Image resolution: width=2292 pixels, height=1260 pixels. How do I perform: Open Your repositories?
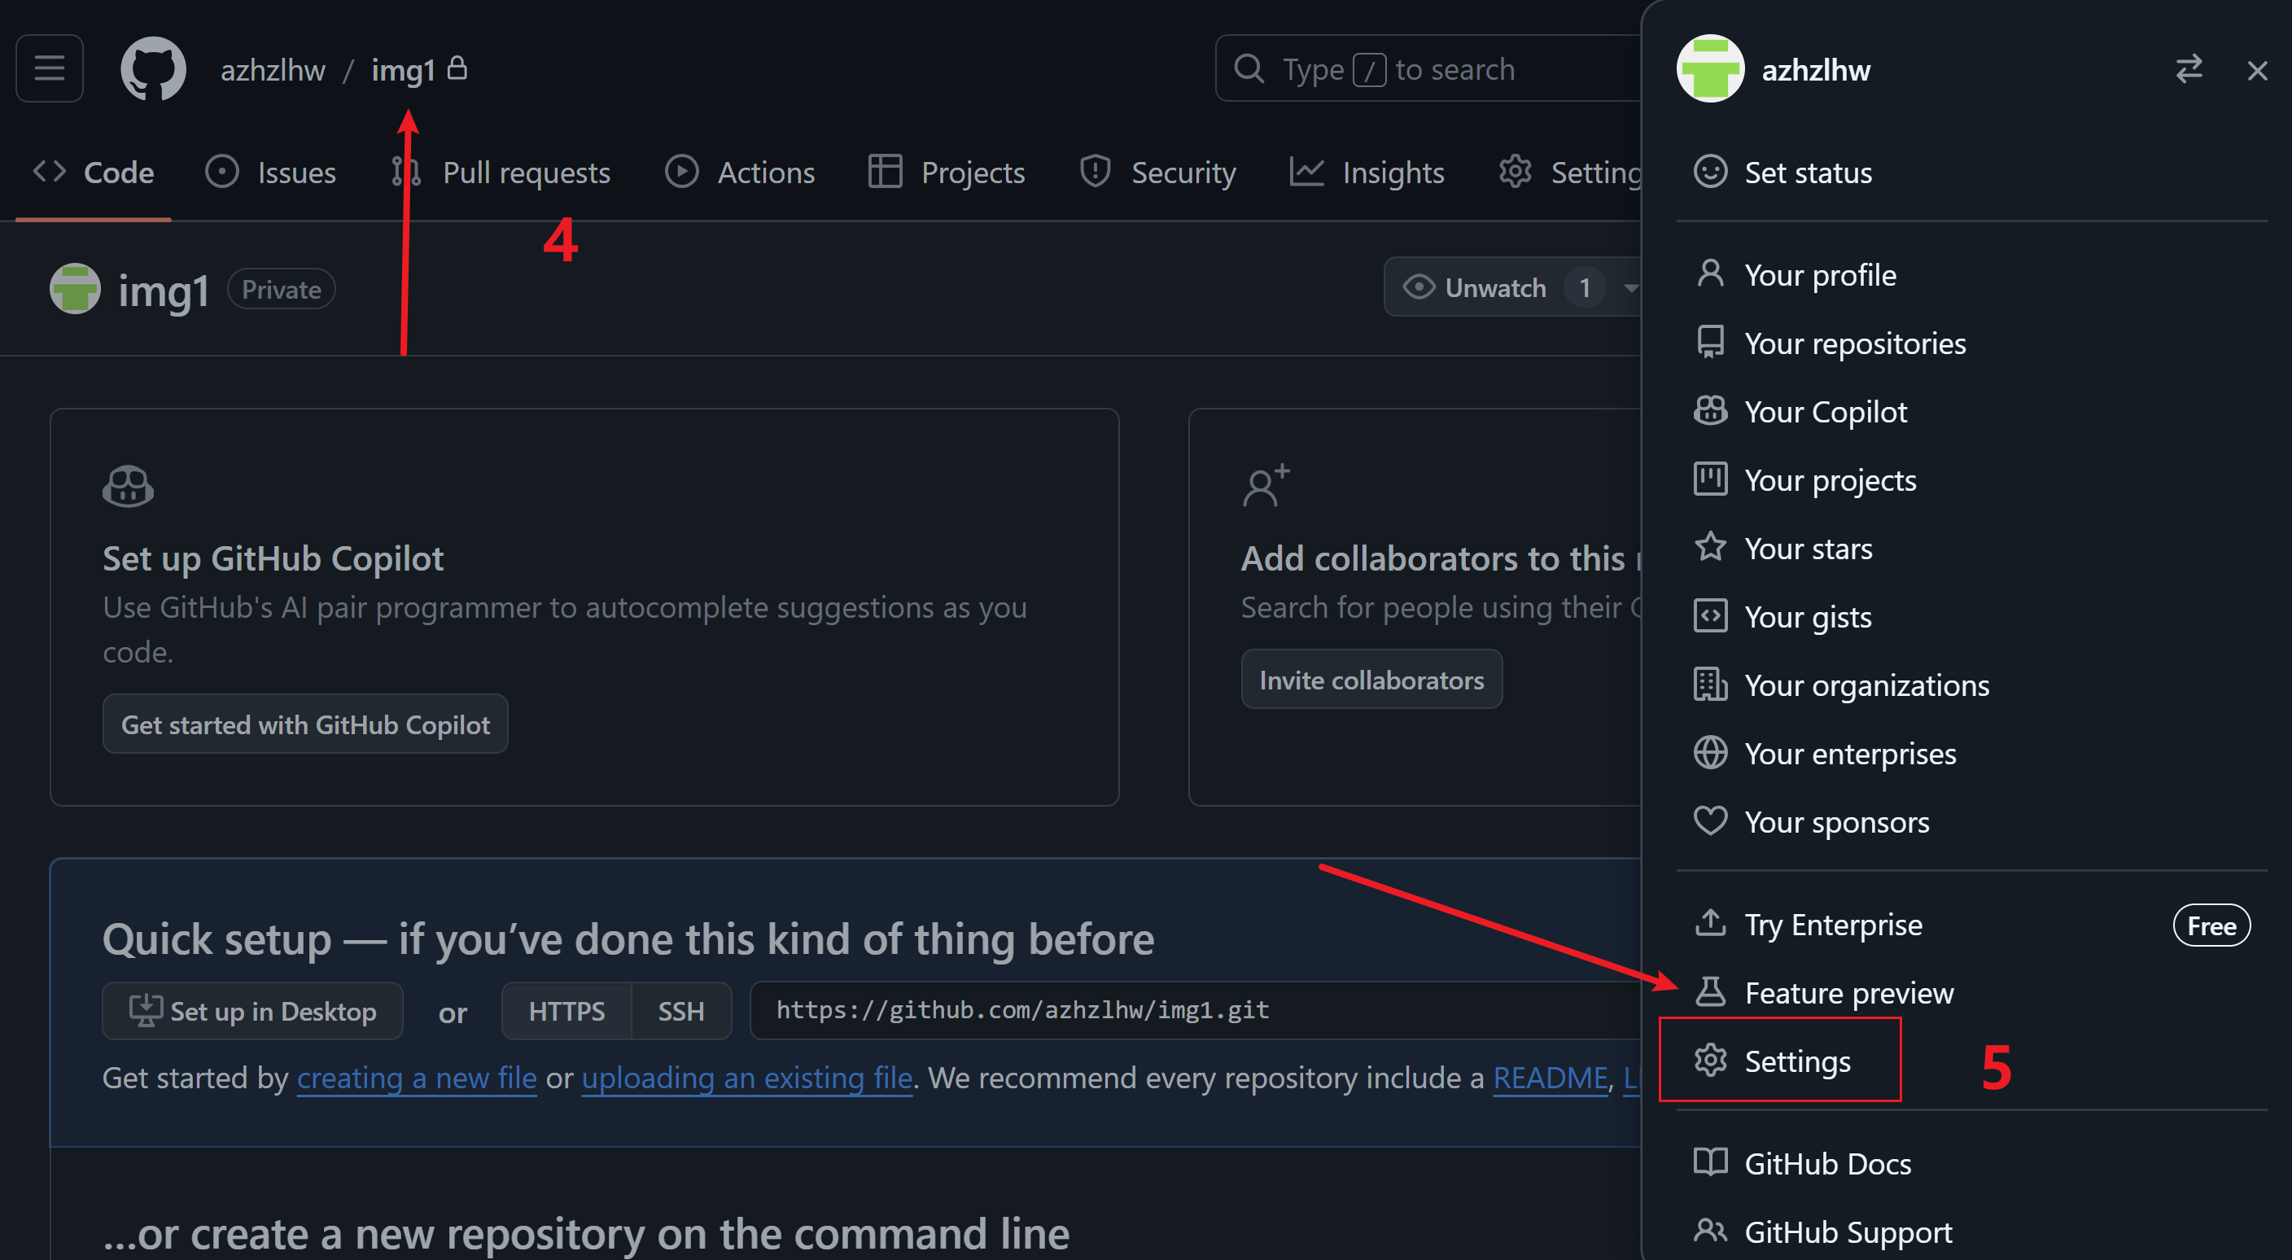1971,343
